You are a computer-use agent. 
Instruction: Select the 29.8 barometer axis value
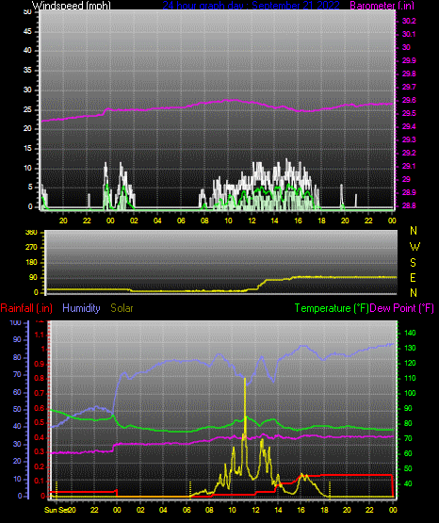click(x=409, y=74)
